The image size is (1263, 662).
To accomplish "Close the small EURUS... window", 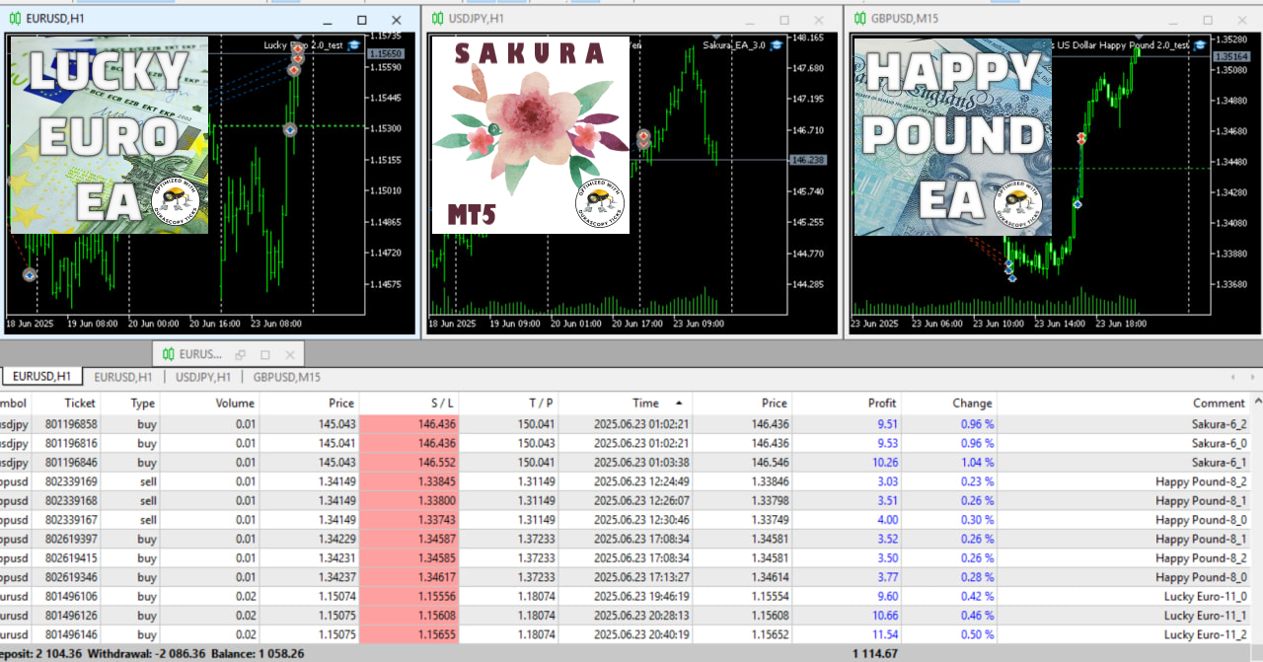I will (290, 354).
